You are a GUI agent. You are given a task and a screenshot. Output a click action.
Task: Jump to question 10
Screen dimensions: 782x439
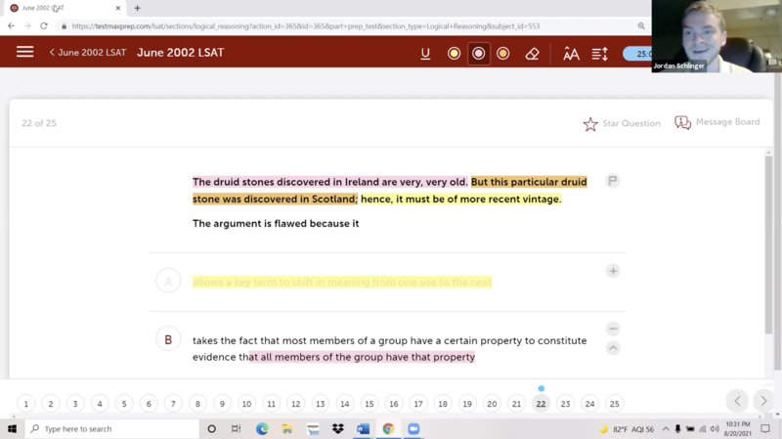(246, 404)
